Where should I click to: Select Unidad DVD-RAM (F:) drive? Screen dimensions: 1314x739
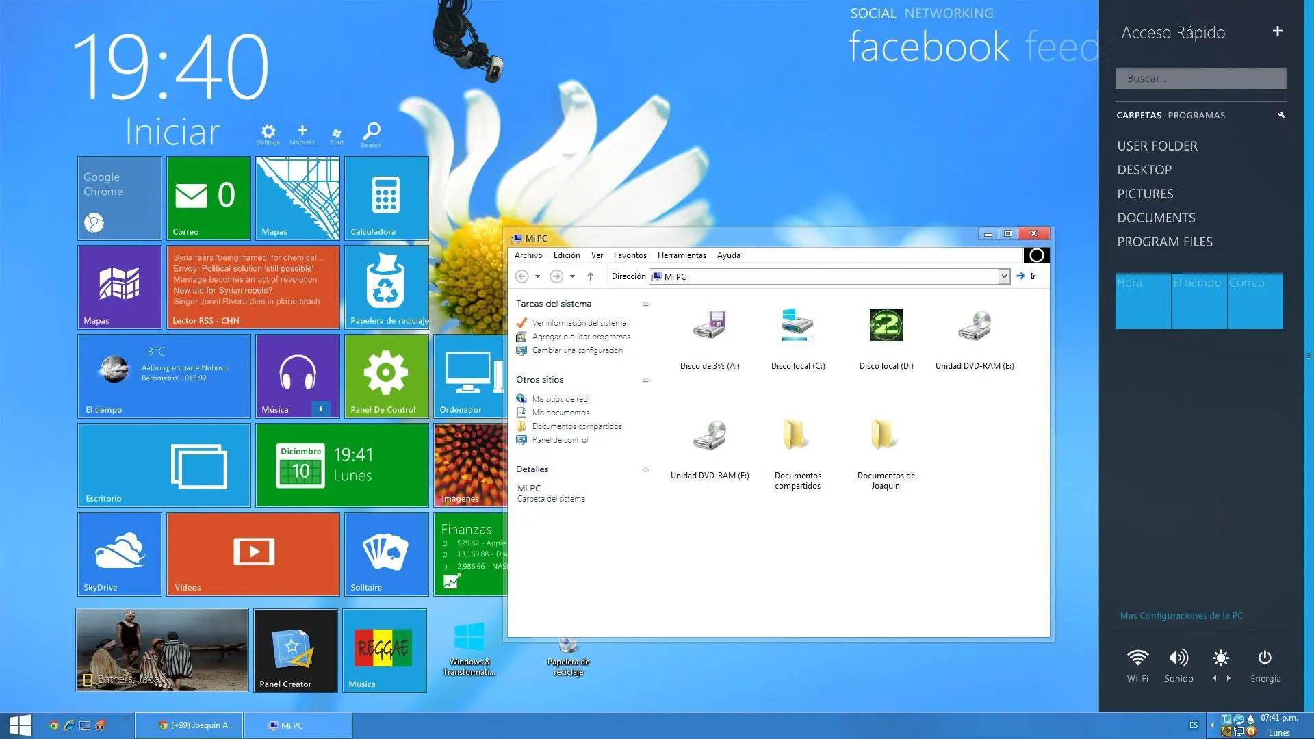710,450
